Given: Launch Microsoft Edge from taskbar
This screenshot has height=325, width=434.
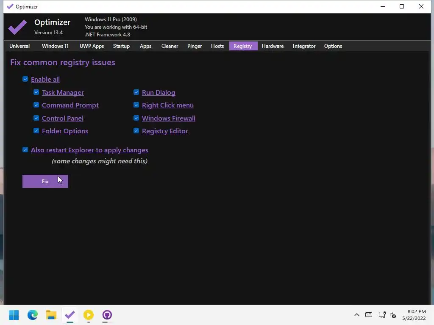Looking at the screenshot, I should [33, 315].
